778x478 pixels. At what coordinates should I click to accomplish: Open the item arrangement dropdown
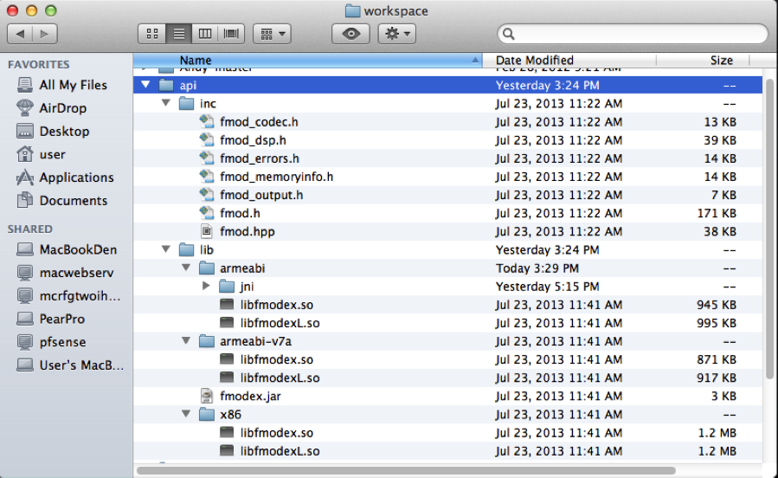point(272,34)
